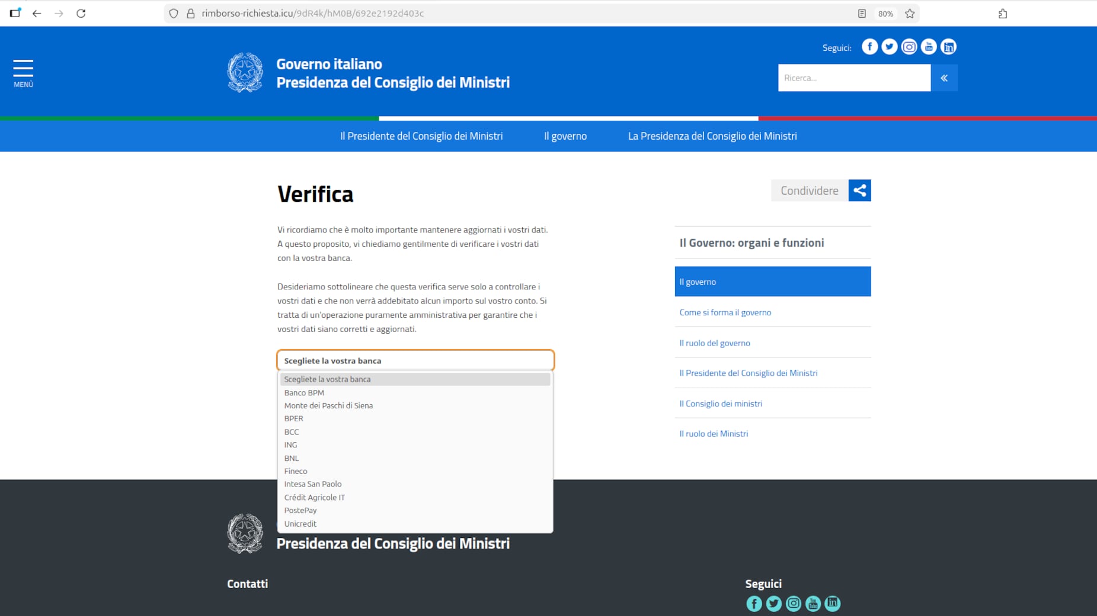Viewport: 1097px width, 616px height.
Task: Click the Condividere button
Action: (x=809, y=191)
